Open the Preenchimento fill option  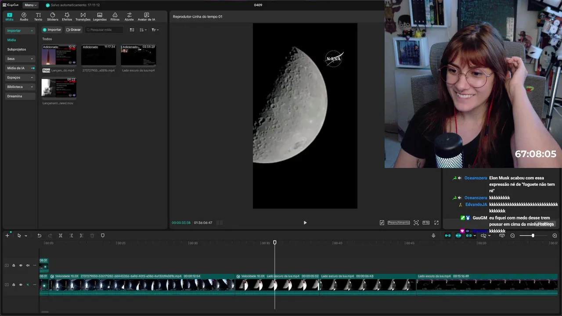(x=399, y=223)
